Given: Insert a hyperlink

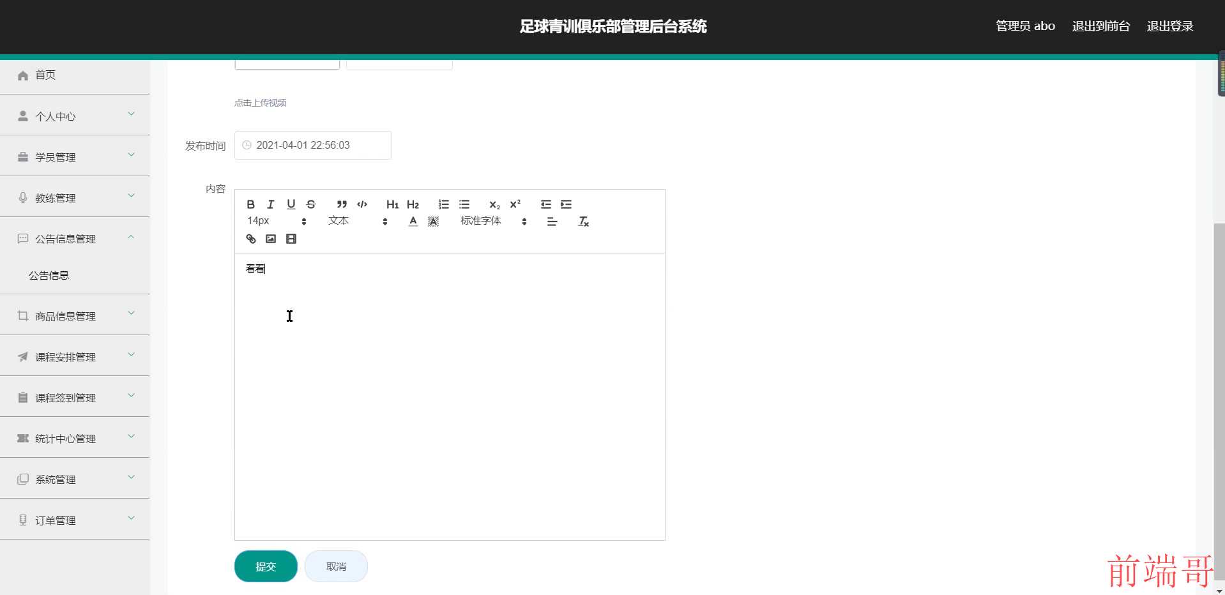Looking at the screenshot, I should coord(251,239).
